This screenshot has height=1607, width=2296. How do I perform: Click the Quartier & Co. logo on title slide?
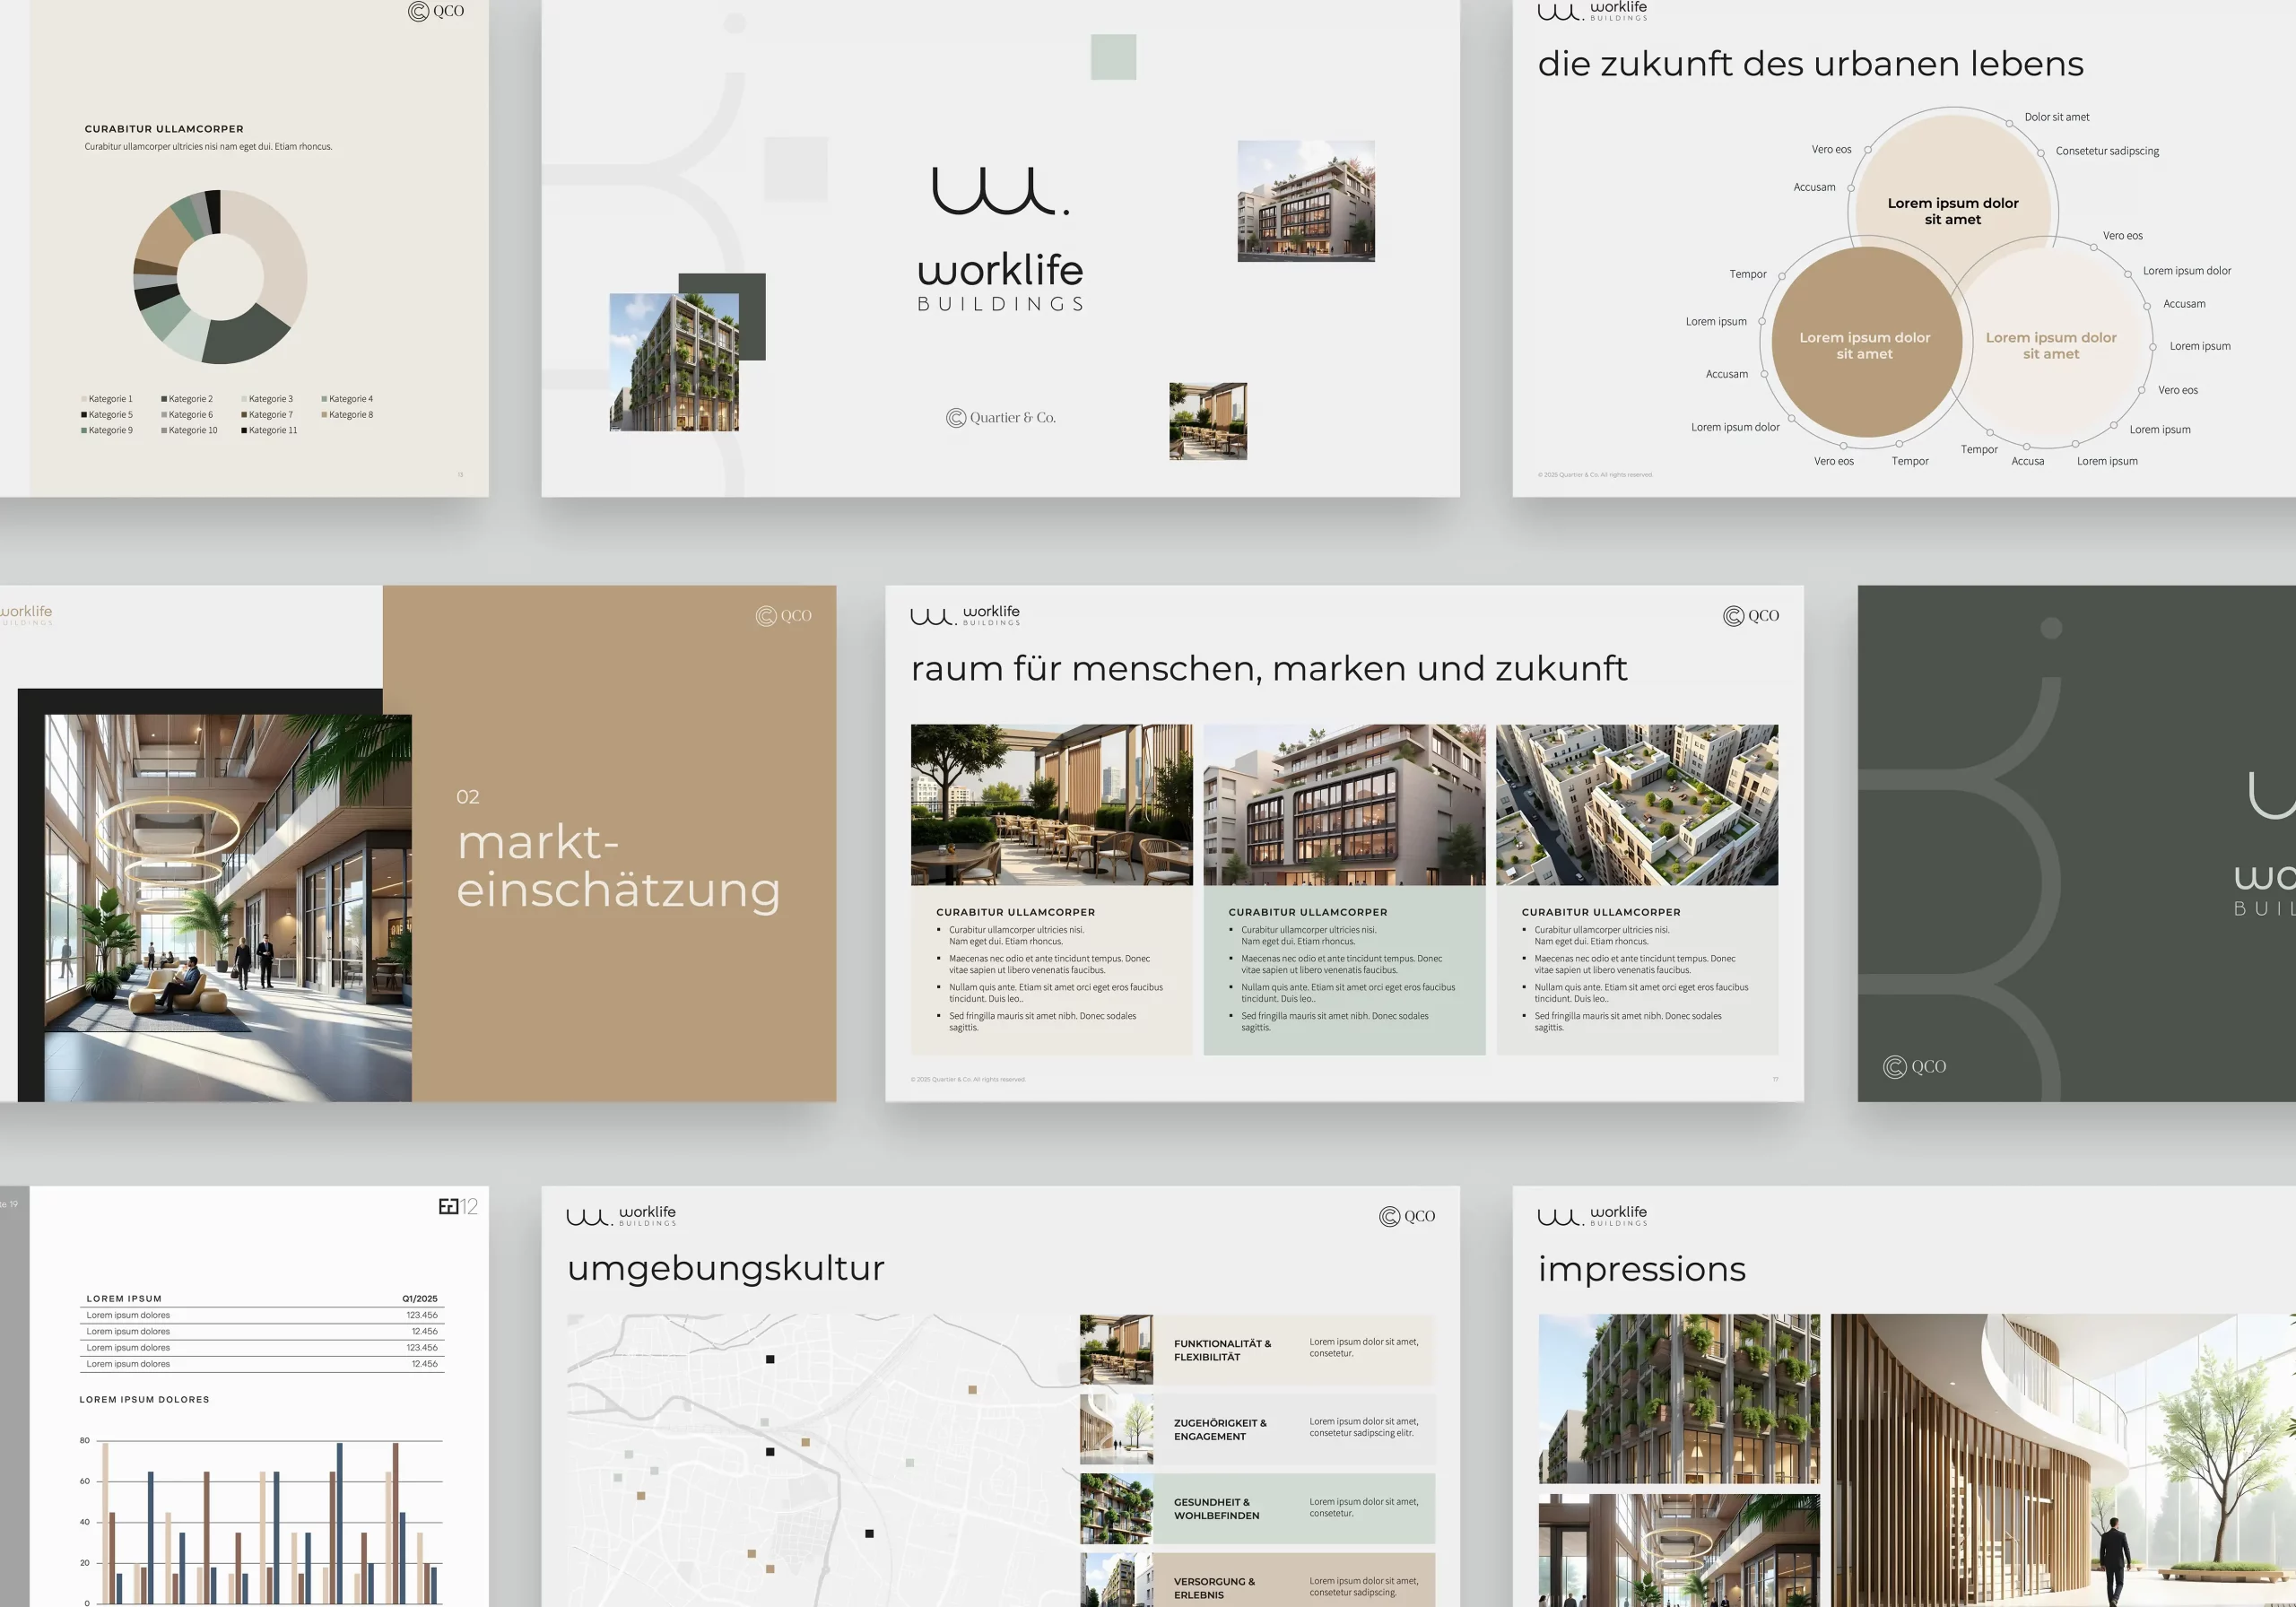pyautogui.click(x=1001, y=418)
